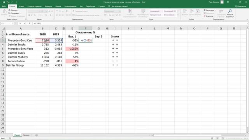Open the Insert (Вставка) ribbon tab
Viewport: 249px width, 140px height.
click(x=21, y=6)
